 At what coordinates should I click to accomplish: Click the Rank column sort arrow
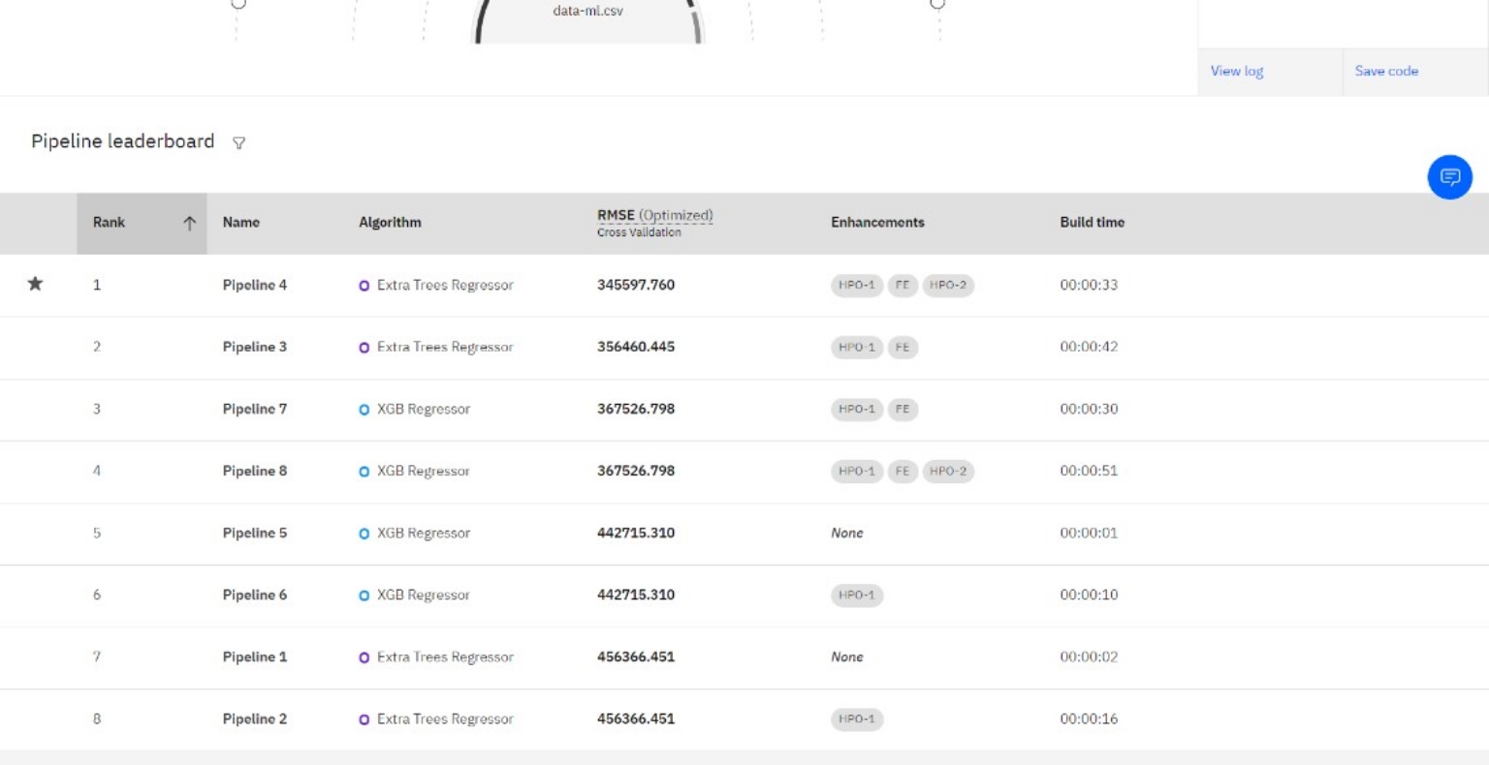coord(189,223)
